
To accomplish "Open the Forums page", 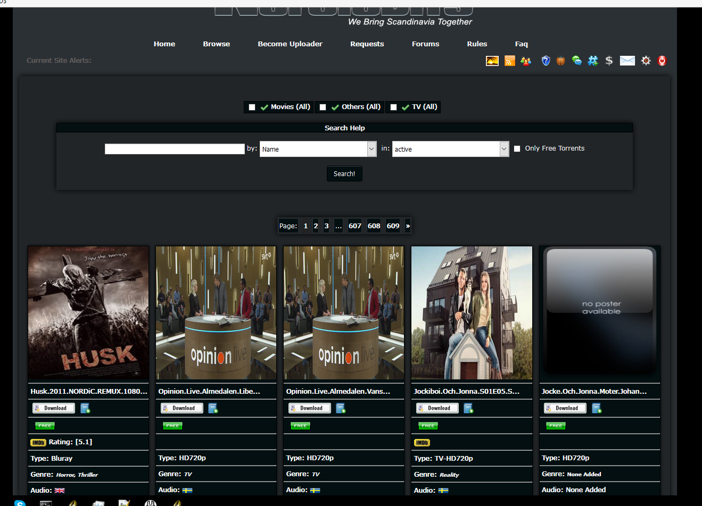I will (x=426, y=44).
